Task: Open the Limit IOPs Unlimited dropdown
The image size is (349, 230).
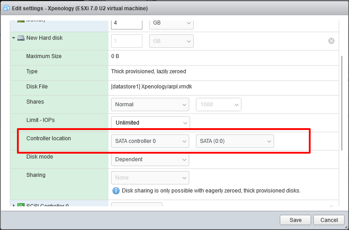Action: coord(150,123)
